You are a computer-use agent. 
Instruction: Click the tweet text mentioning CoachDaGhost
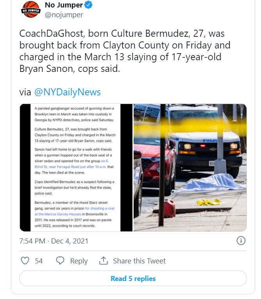pyautogui.click(x=125, y=51)
